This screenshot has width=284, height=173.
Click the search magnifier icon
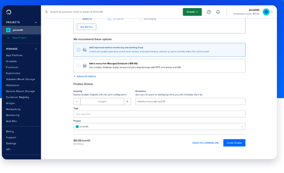46,12
